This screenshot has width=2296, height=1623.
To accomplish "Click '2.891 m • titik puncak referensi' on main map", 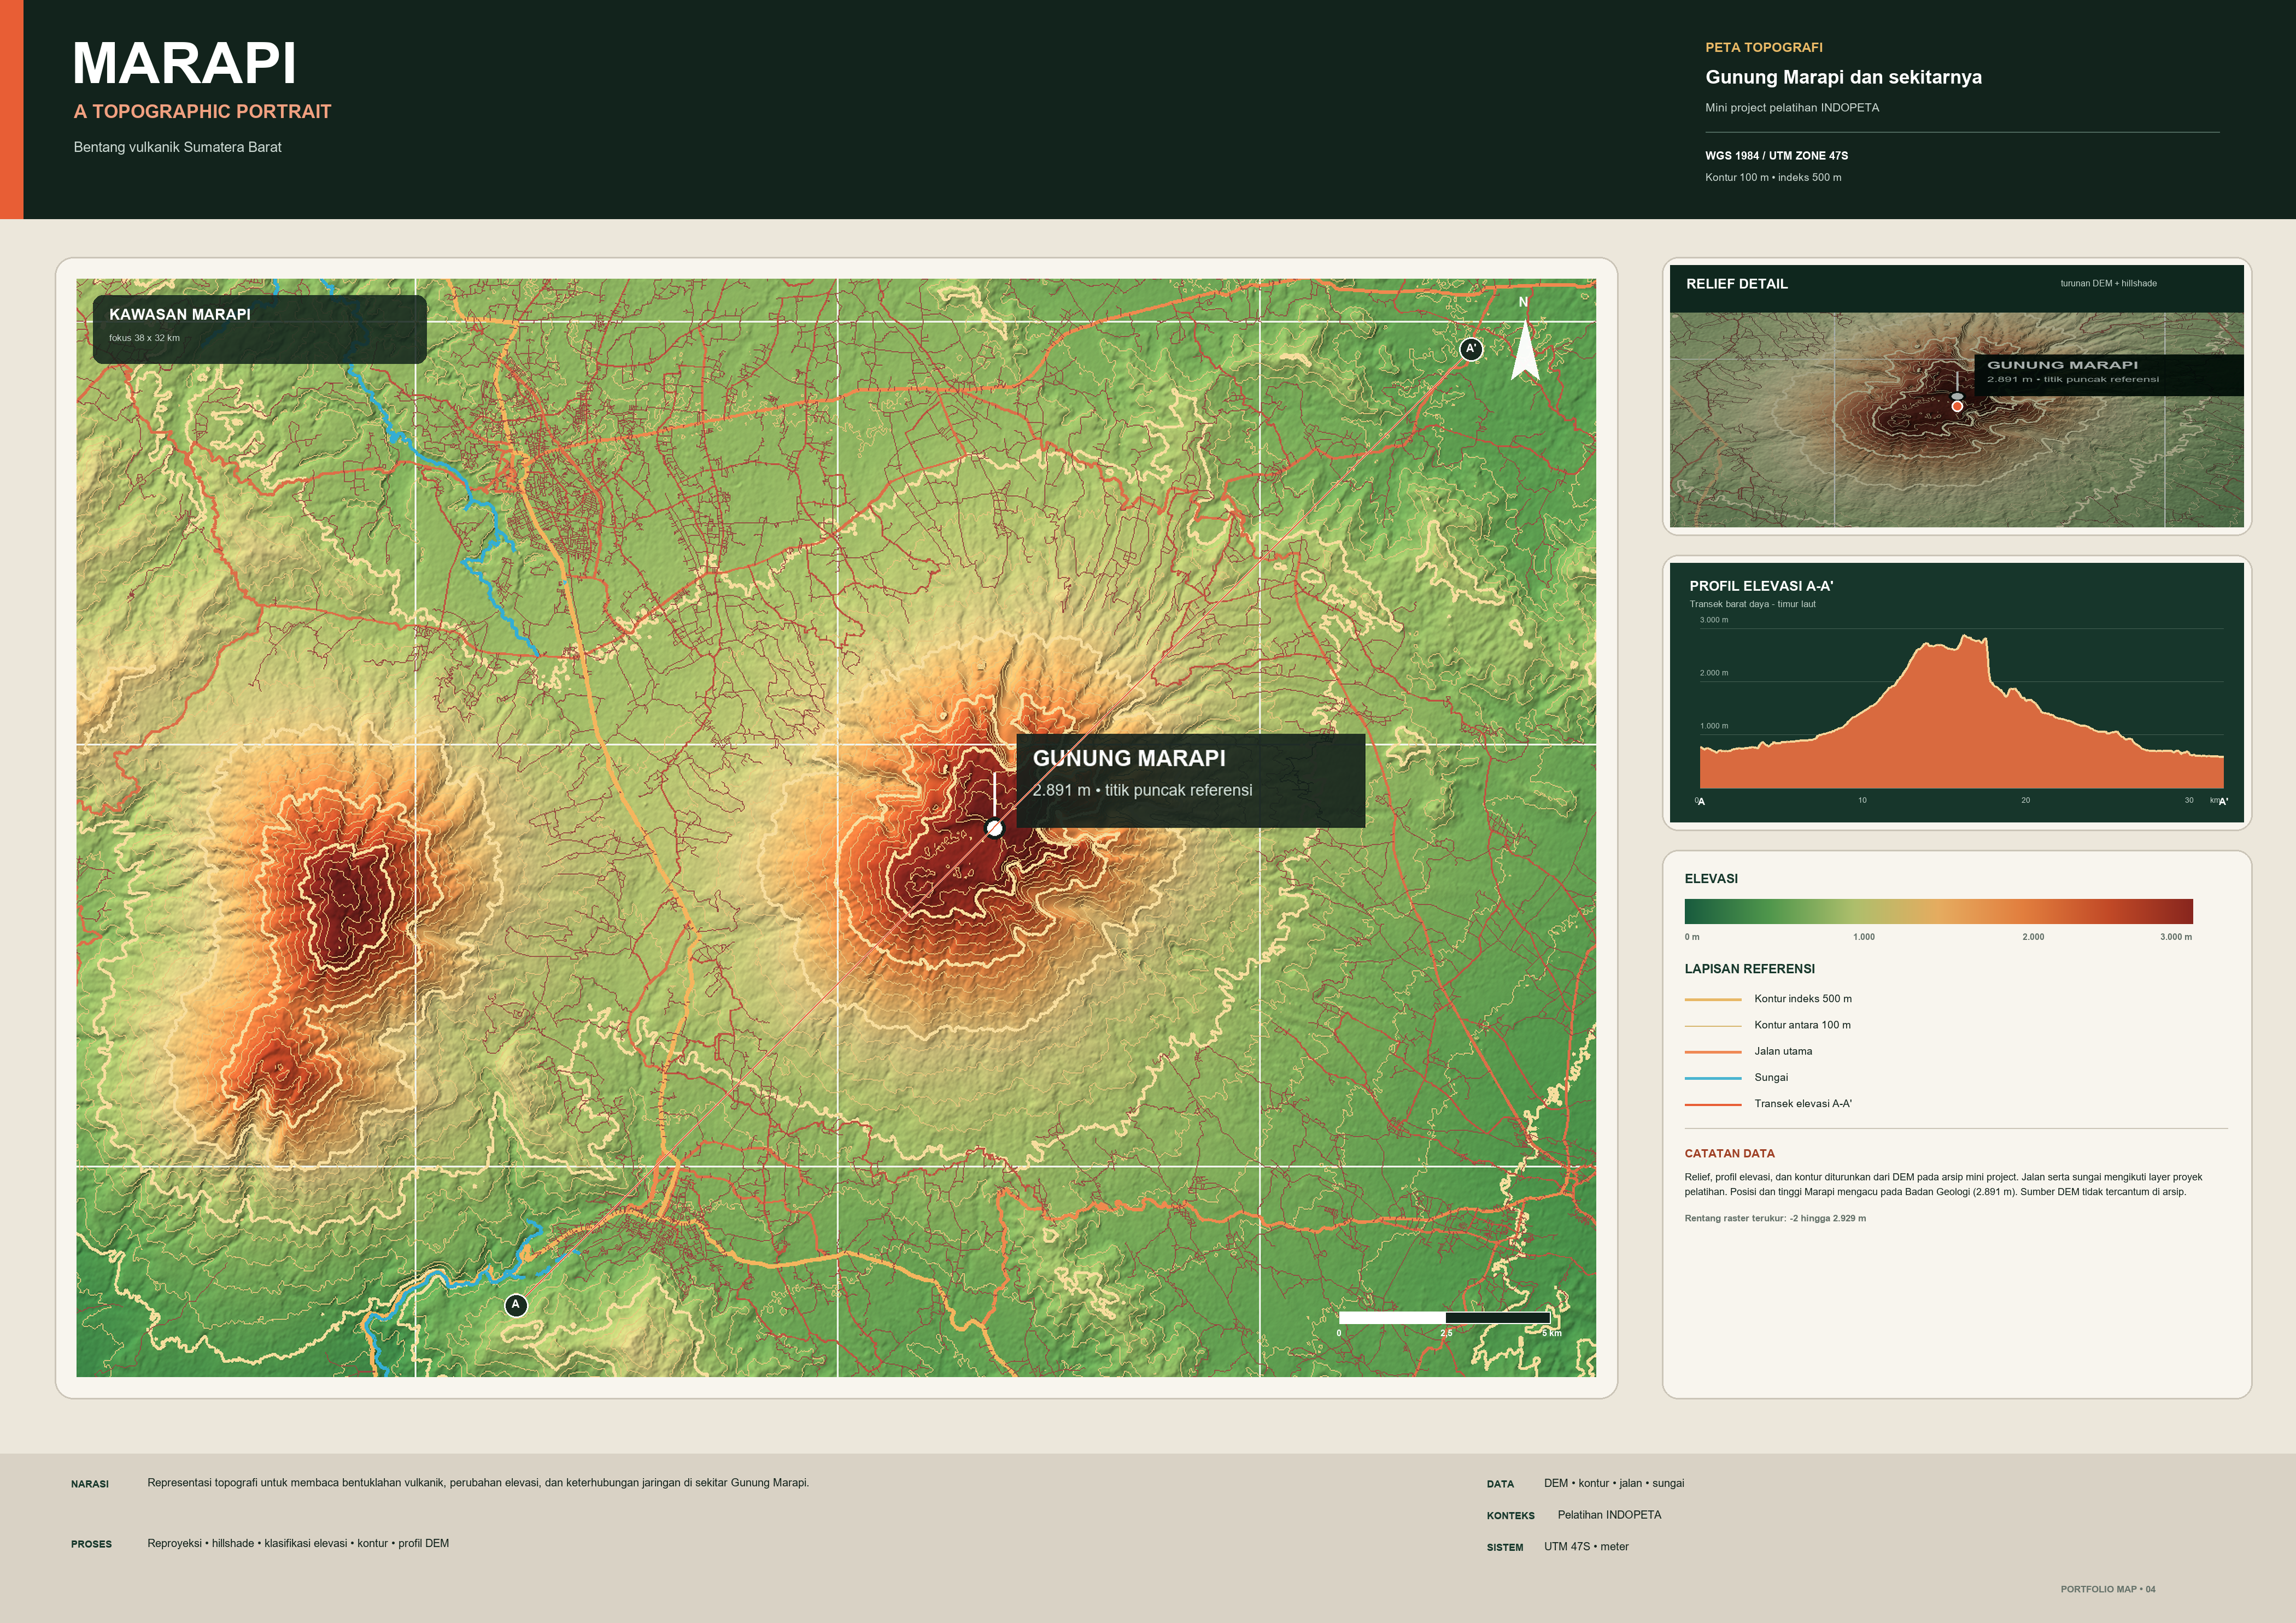I will 1142,791.
